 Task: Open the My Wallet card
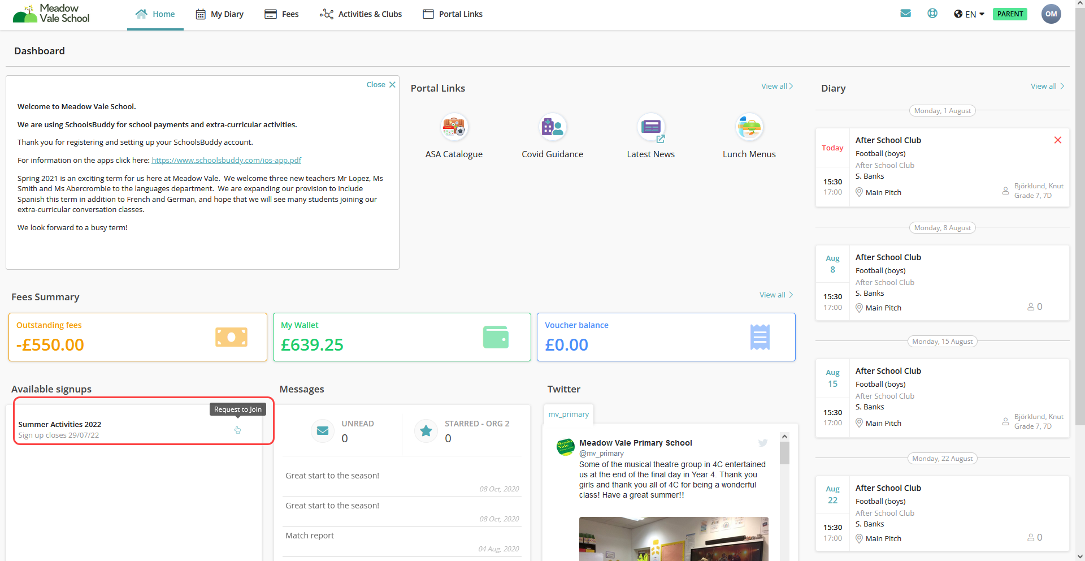point(402,337)
